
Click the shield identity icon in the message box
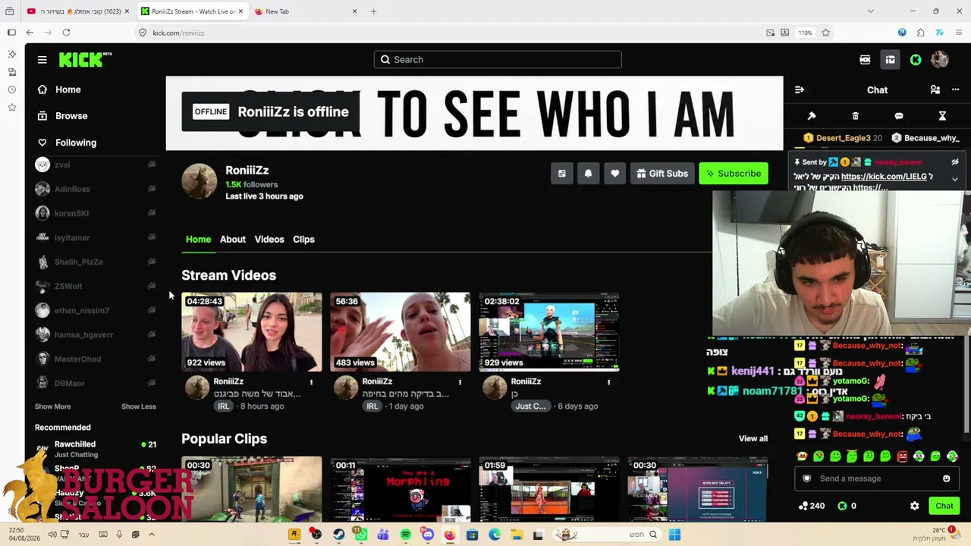[x=807, y=479]
